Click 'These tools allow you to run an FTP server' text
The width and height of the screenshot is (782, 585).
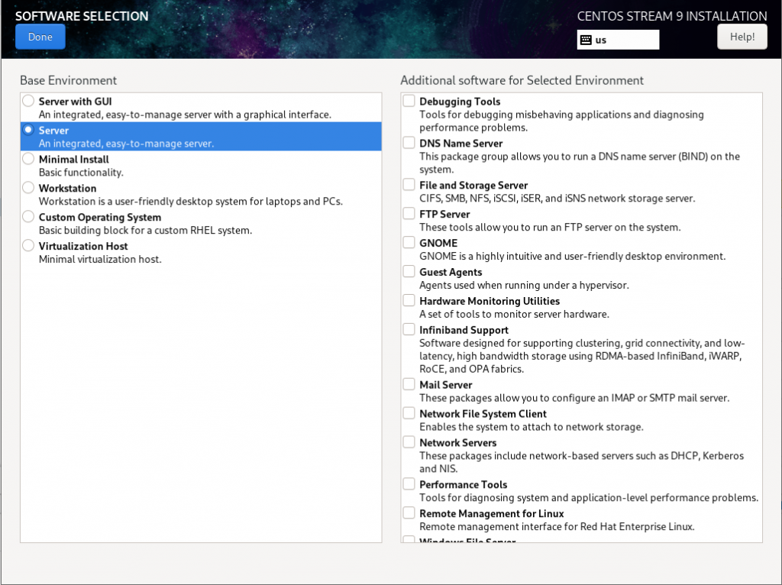point(550,228)
